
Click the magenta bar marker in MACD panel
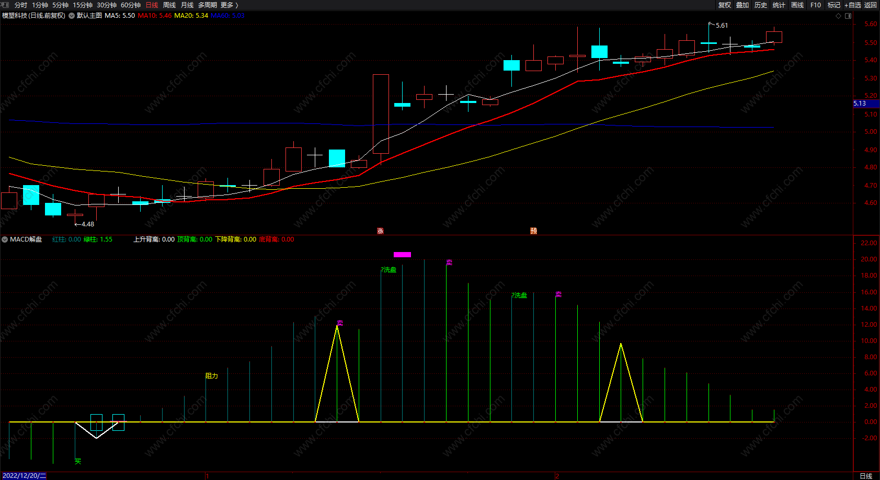tap(402, 255)
